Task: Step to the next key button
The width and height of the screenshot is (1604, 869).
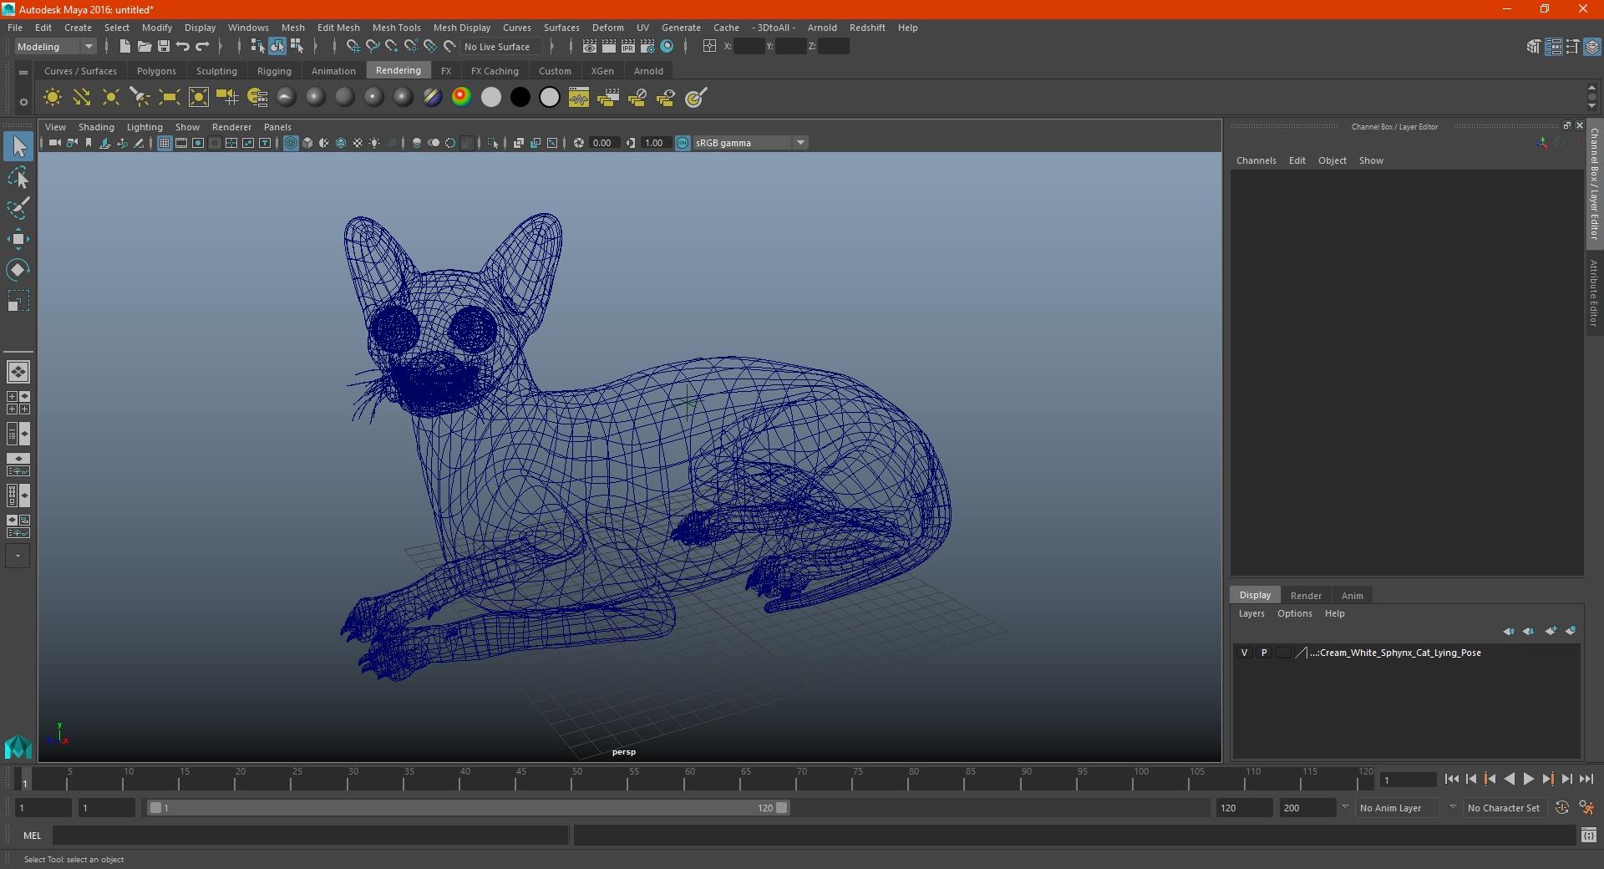Action: coord(1548,779)
